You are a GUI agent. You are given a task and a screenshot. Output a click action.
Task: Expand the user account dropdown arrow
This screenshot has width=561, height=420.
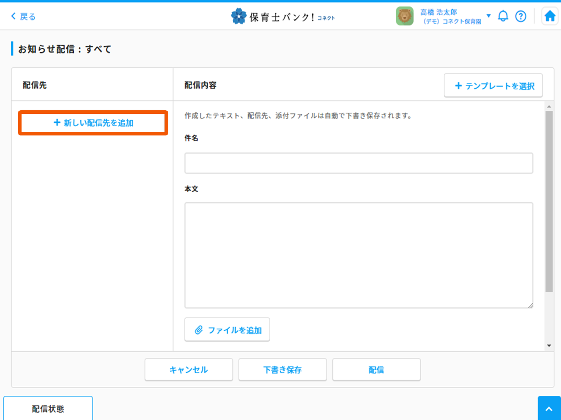[488, 16]
